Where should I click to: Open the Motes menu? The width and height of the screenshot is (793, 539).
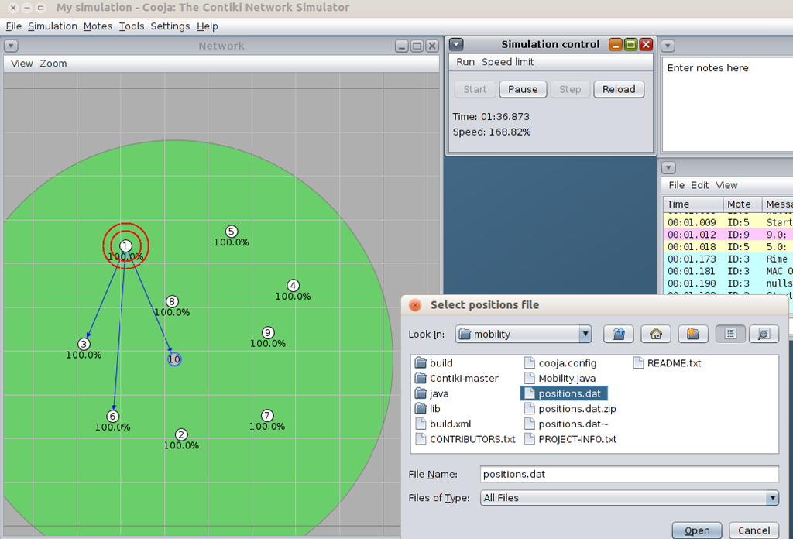point(98,26)
